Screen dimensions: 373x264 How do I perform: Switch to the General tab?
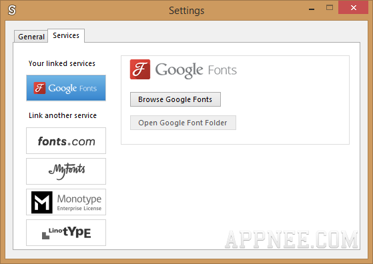click(x=31, y=37)
